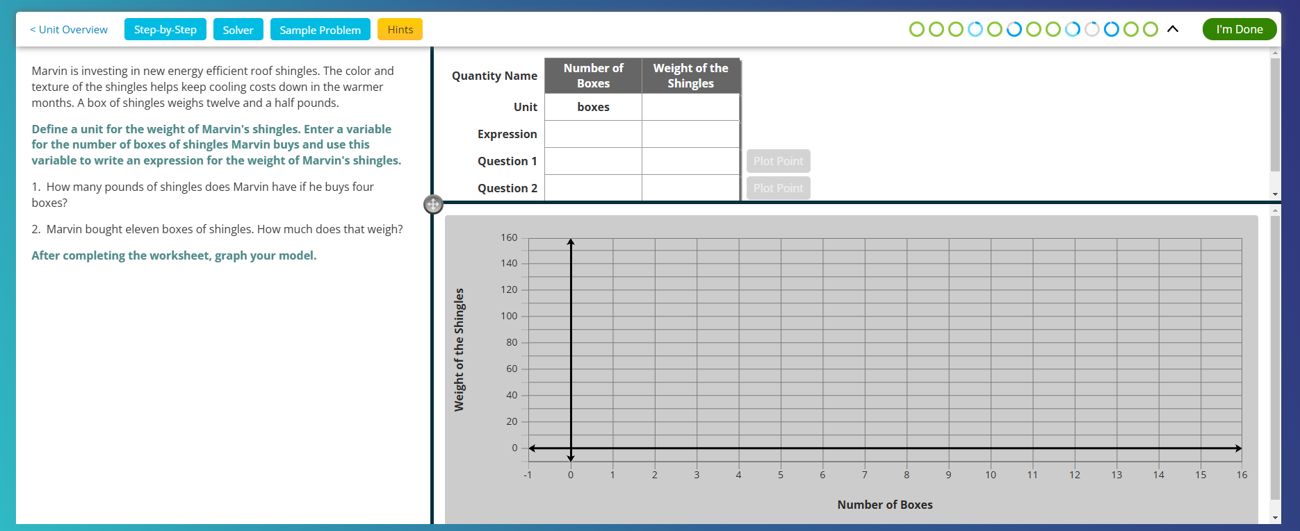This screenshot has width=1300, height=531.
Task: Select Question 2 cell under Weight of the Shingles
Action: (690, 188)
